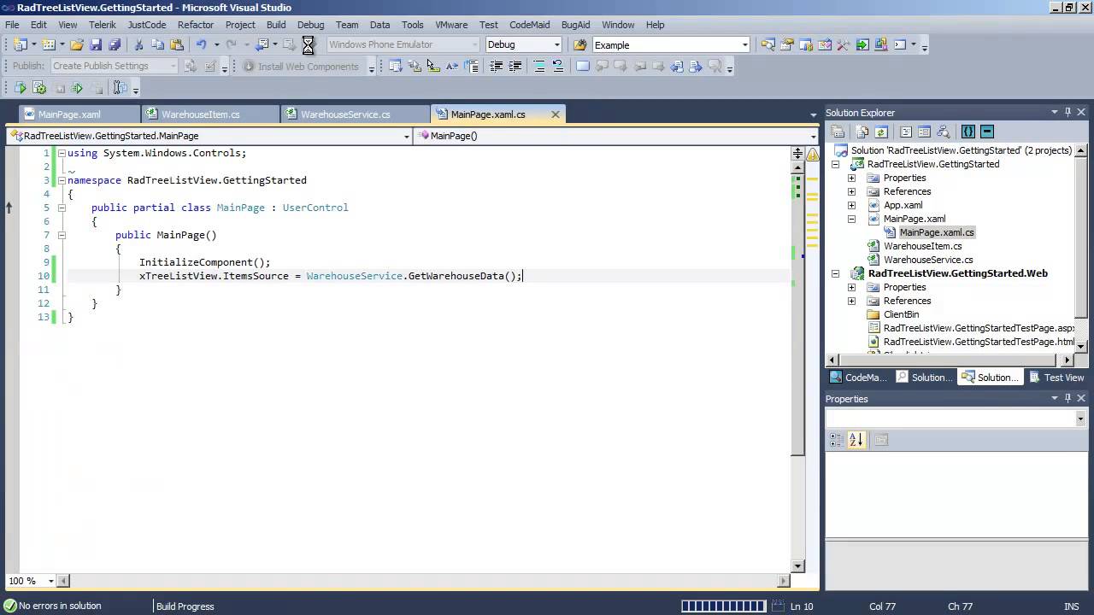Toggle Solution Explorer auto-hide pin

pyautogui.click(x=1068, y=112)
